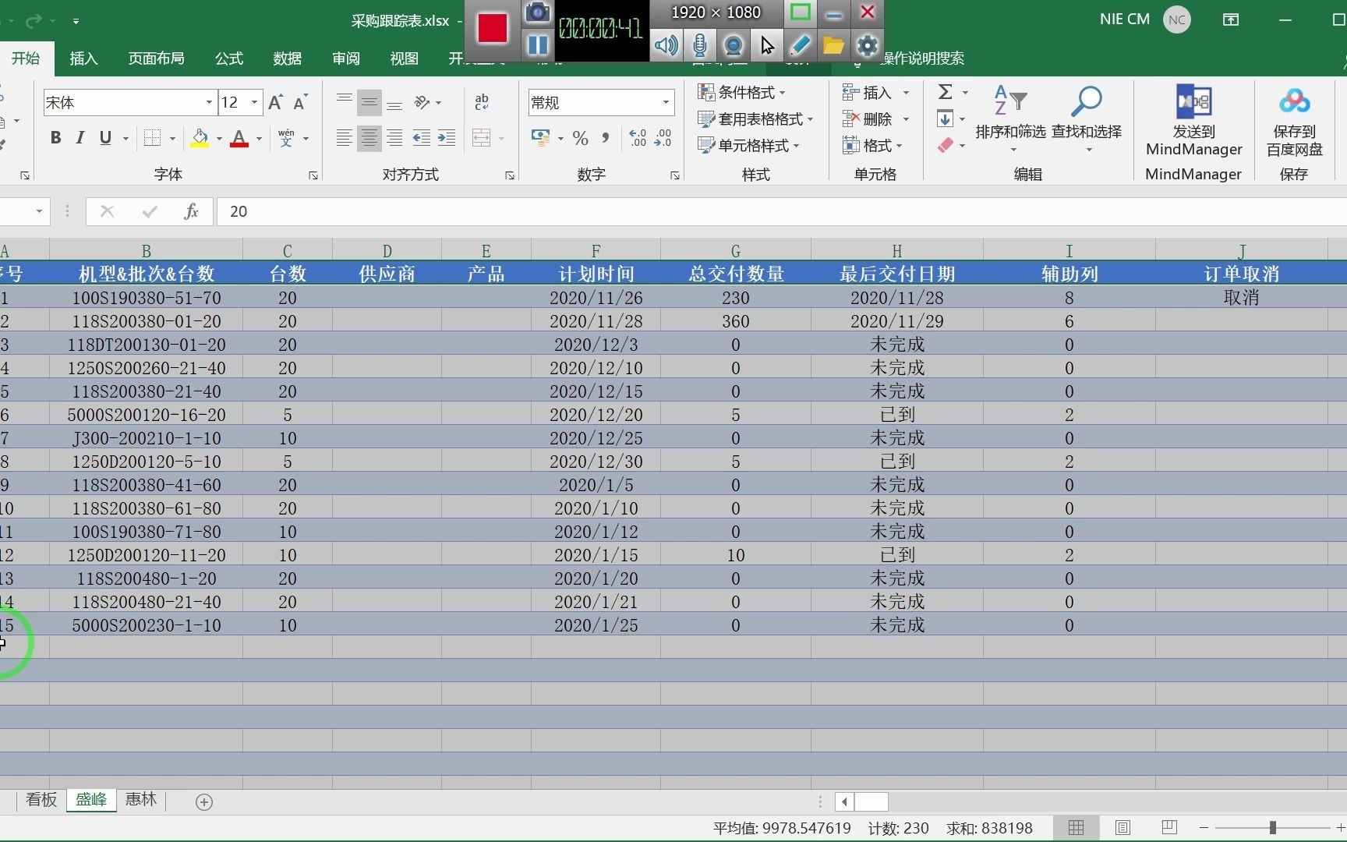The image size is (1347, 842).
Task: Expand Format as Table (套用表格格式)
Action: pyautogui.click(x=755, y=119)
